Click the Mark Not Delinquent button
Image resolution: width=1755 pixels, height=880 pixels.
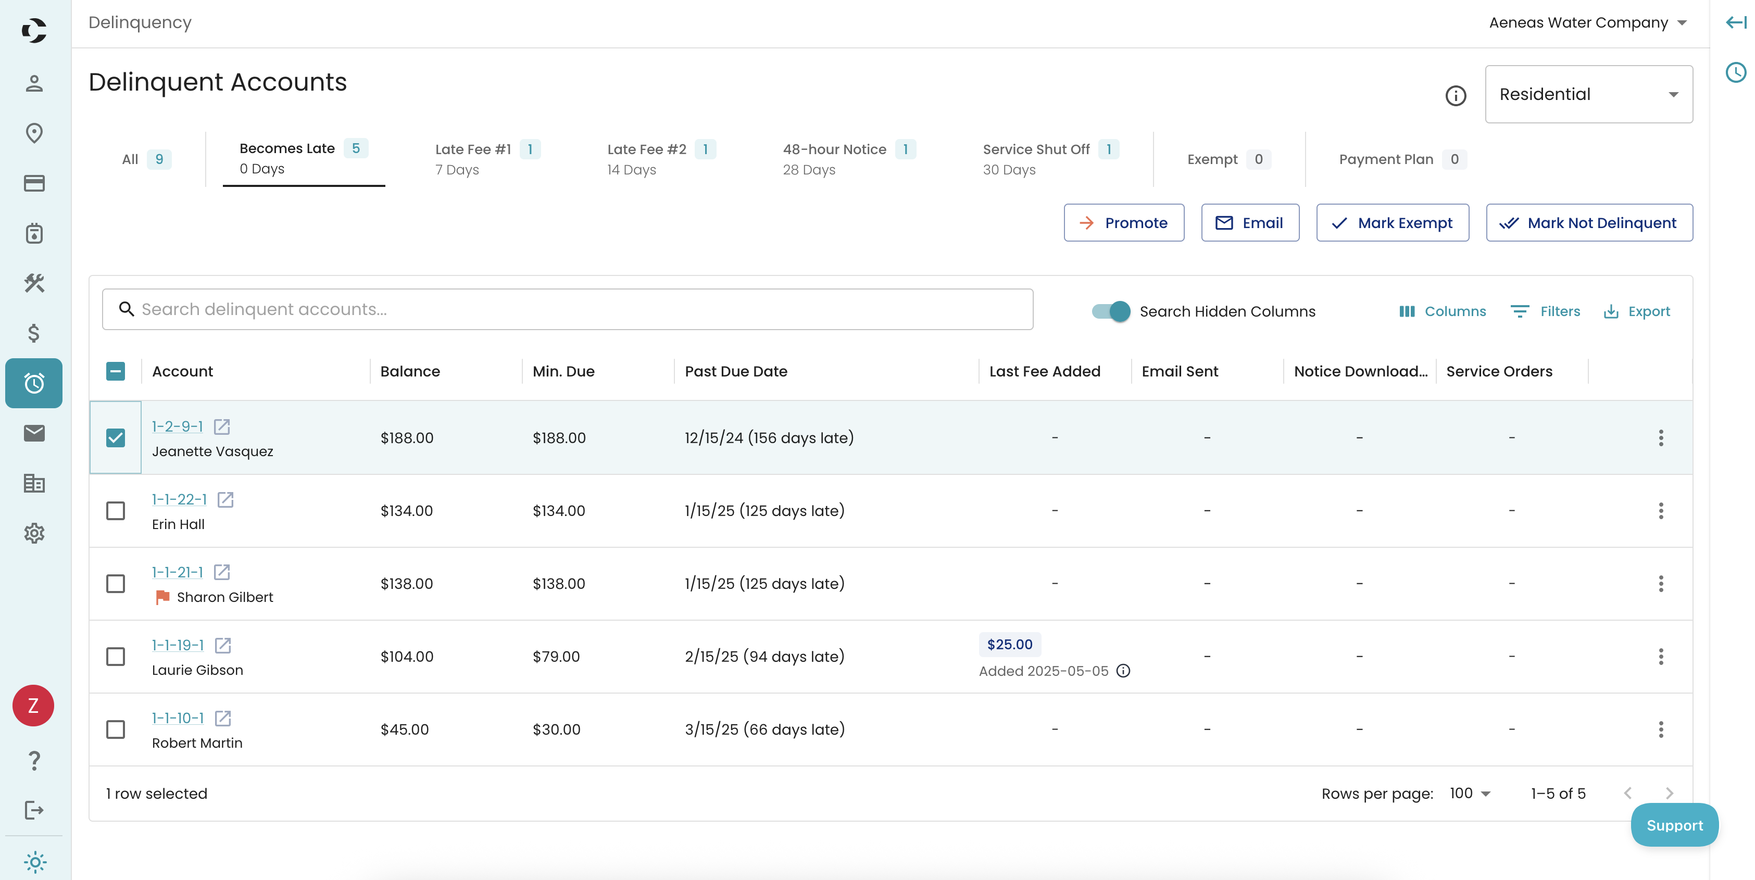click(x=1589, y=223)
